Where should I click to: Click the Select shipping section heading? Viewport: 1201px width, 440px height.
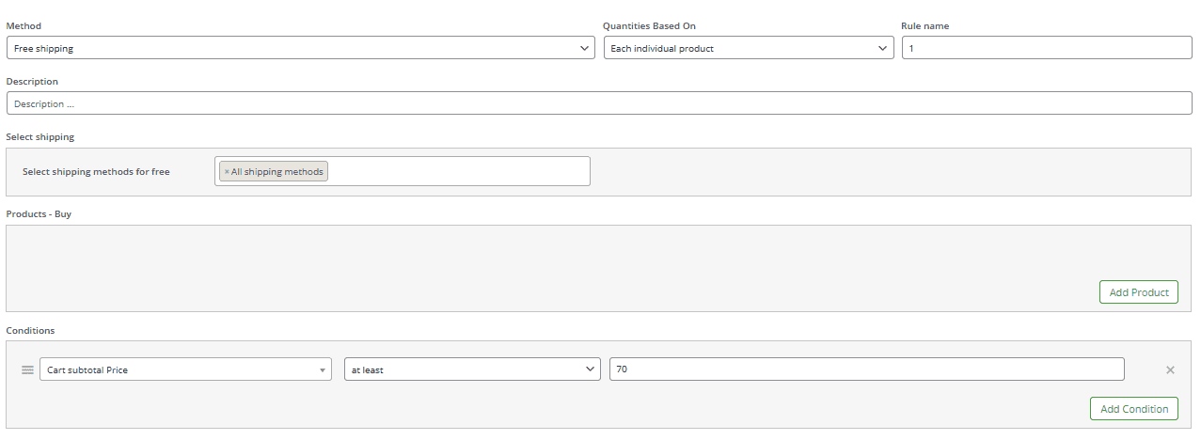click(x=40, y=137)
